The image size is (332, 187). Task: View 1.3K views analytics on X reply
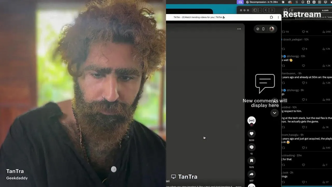pos(326,66)
